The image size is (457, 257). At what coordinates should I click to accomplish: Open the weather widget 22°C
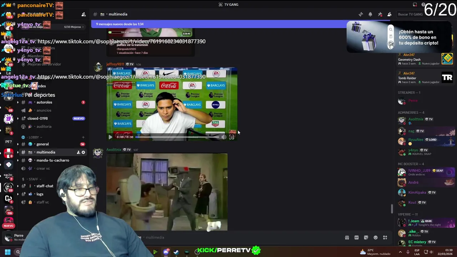tap(375, 252)
